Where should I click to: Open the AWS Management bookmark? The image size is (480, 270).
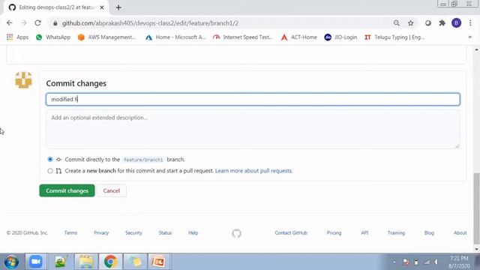tap(106, 37)
